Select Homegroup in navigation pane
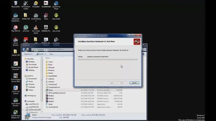Image resolution: width=216 pixels, height=121 pixels. (30, 95)
